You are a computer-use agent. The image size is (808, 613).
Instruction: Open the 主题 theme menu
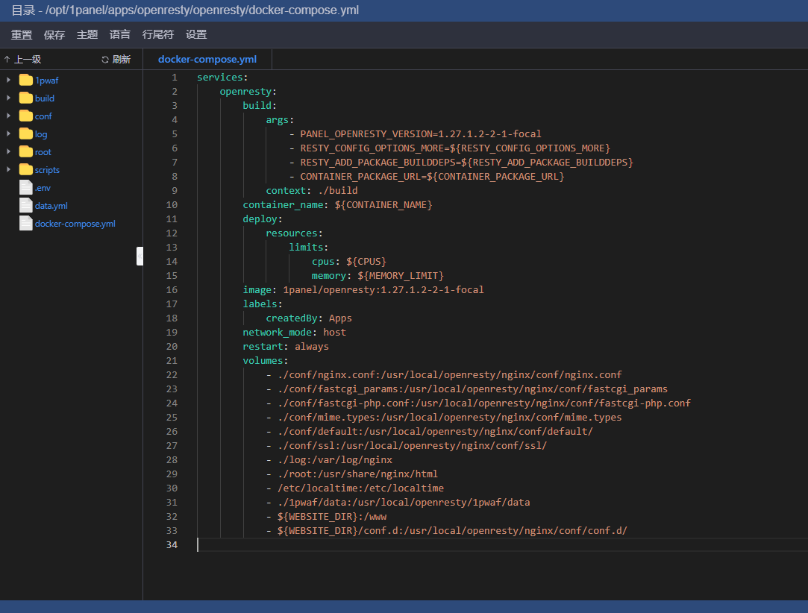coord(87,34)
